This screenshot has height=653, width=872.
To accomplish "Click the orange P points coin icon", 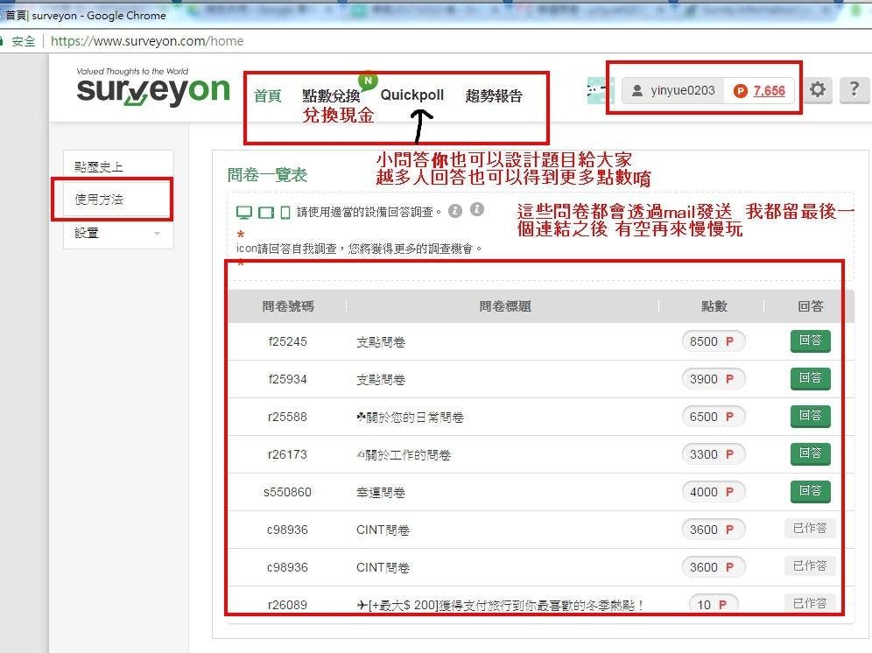I will (740, 91).
